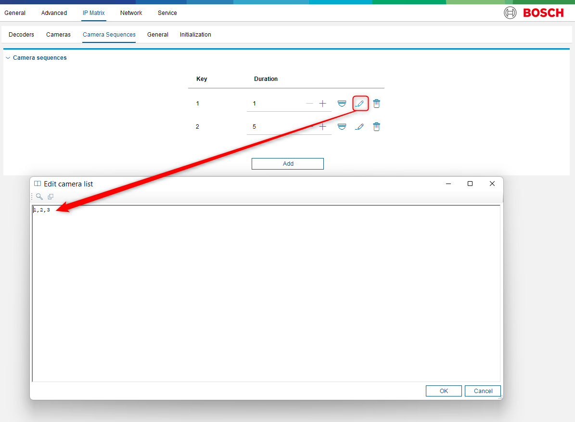Delete camera sequence 1 with trash icon
This screenshot has height=422, width=575.
coord(377,104)
